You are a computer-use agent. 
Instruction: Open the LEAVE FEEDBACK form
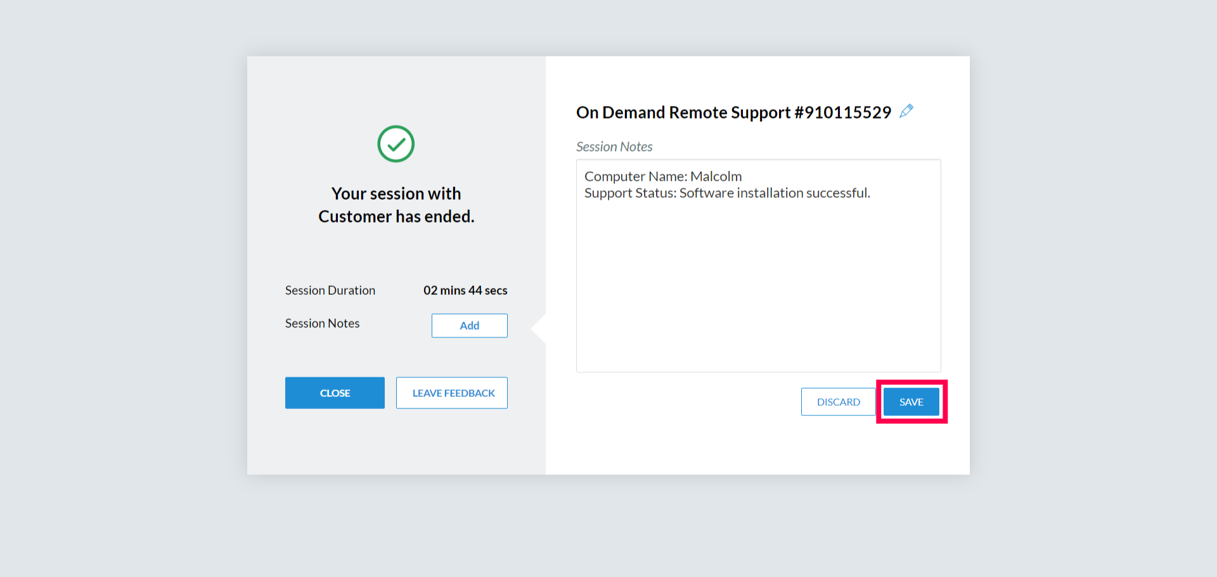pos(452,393)
